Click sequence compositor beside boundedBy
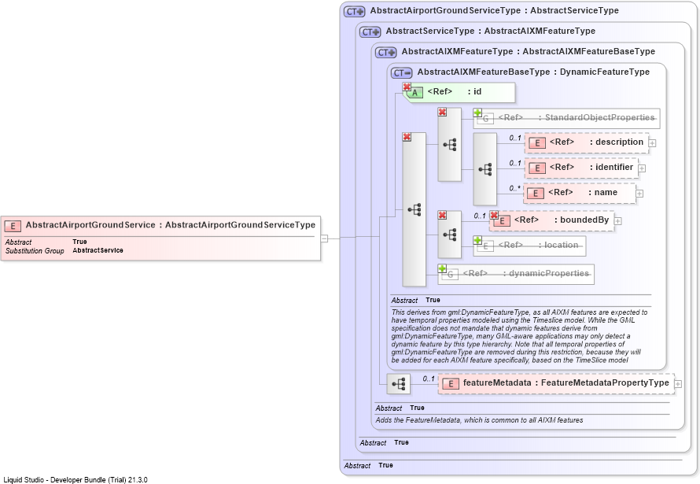This screenshot has height=484, width=700. (x=450, y=235)
